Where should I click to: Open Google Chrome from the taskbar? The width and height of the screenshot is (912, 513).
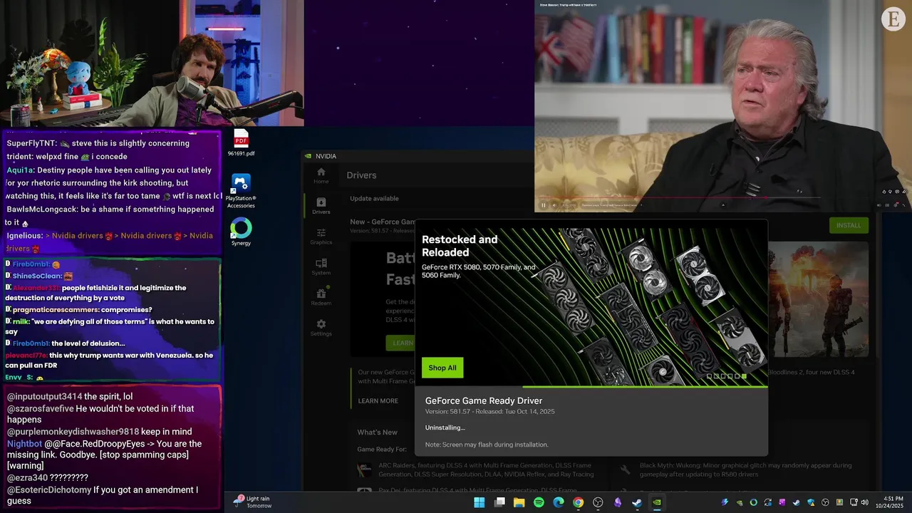pyautogui.click(x=578, y=502)
